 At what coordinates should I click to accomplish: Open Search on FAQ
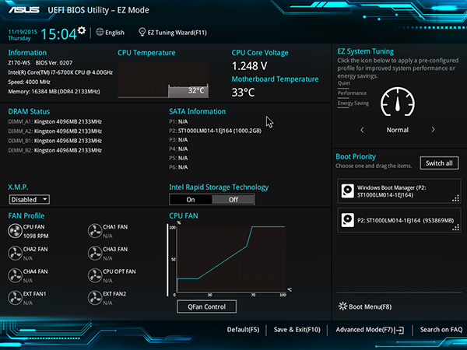pyautogui.click(x=441, y=330)
